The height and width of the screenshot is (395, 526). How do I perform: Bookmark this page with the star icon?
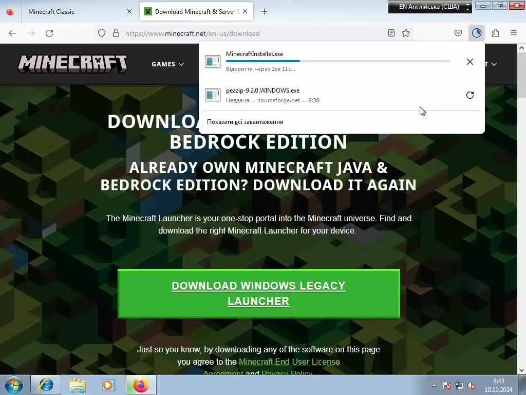(406, 33)
